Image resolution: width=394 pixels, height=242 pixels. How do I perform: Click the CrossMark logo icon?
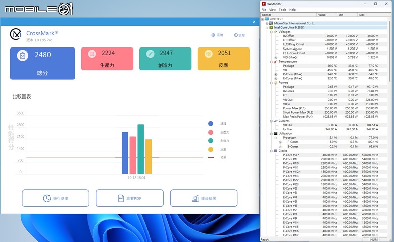[x=16, y=34]
